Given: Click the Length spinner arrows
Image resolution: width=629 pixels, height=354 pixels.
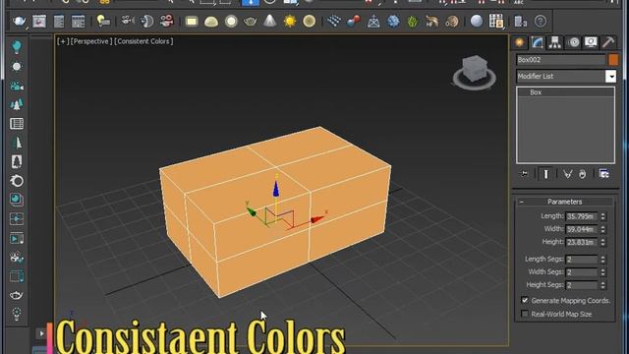Looking at the screenshot, I should [602, 216].
